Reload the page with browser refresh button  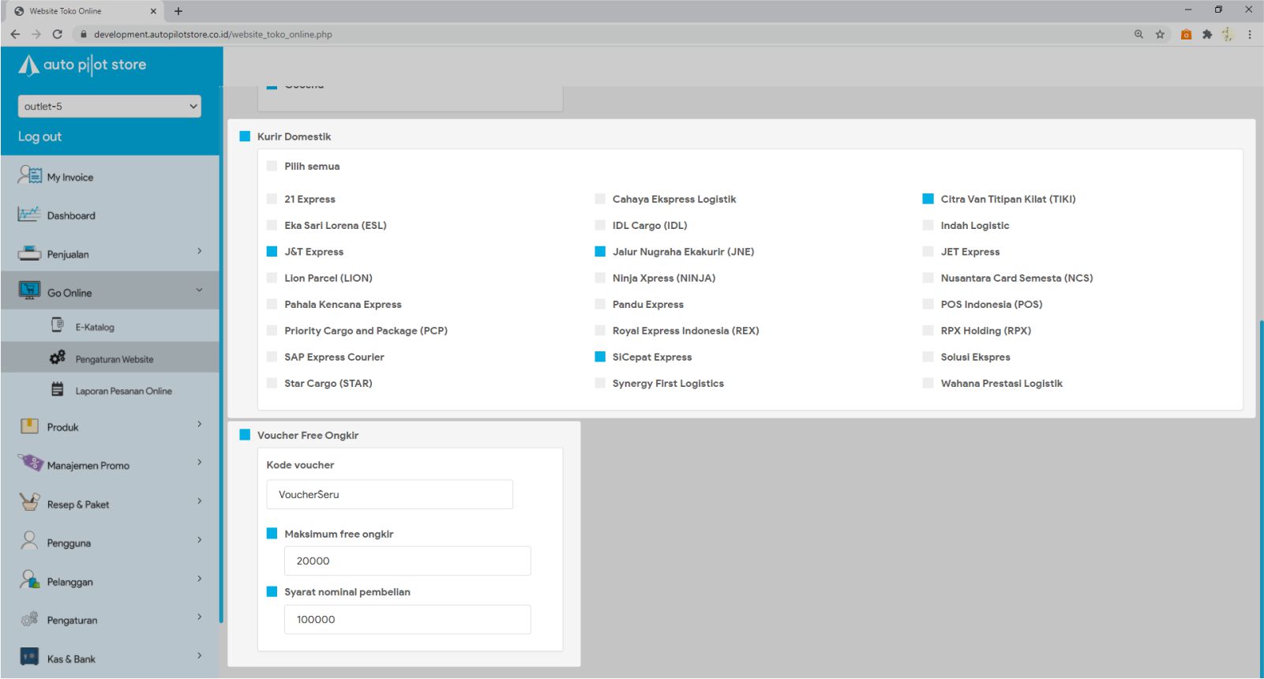[57, 34]
